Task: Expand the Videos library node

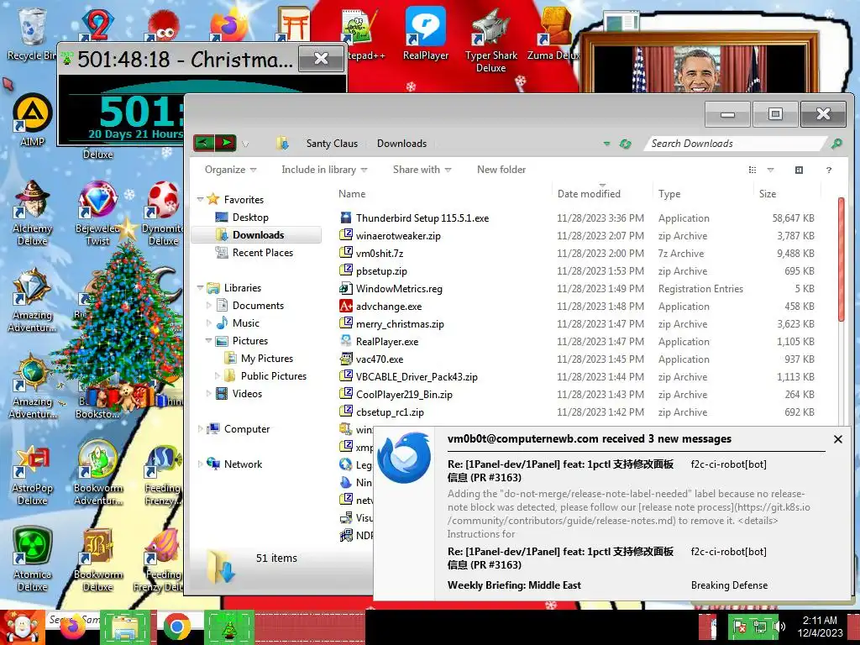Action: [209, 394]
